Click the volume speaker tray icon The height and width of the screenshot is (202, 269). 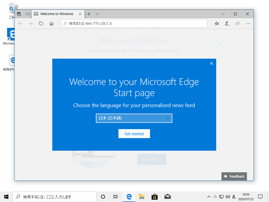(x=228, y=197)
